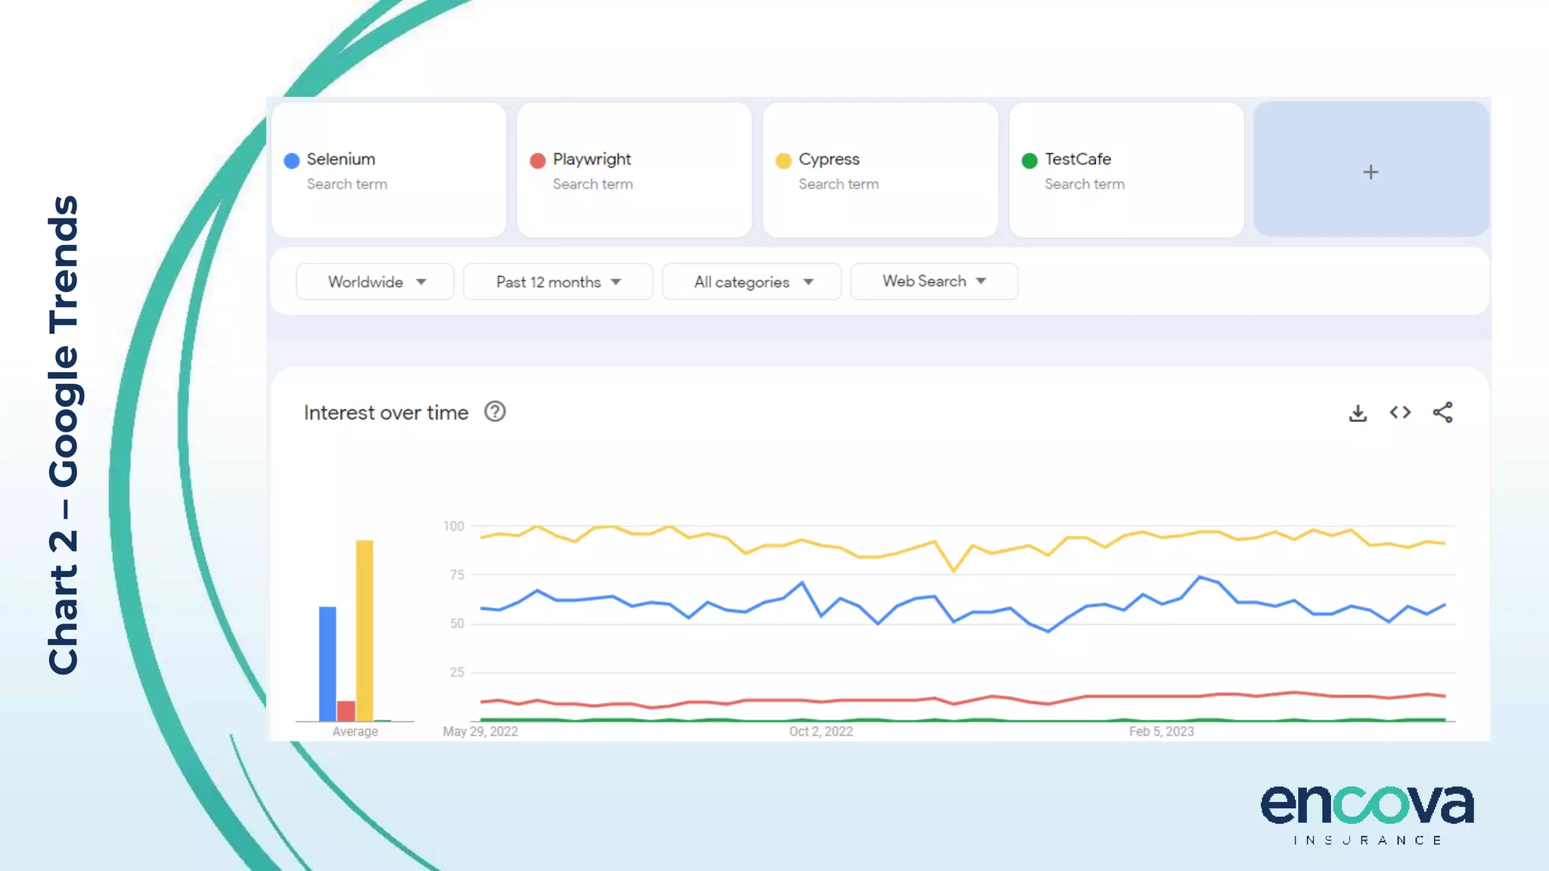Click the embed code icon
This screenshot has height=871, width=1549.
[1400, 412]
